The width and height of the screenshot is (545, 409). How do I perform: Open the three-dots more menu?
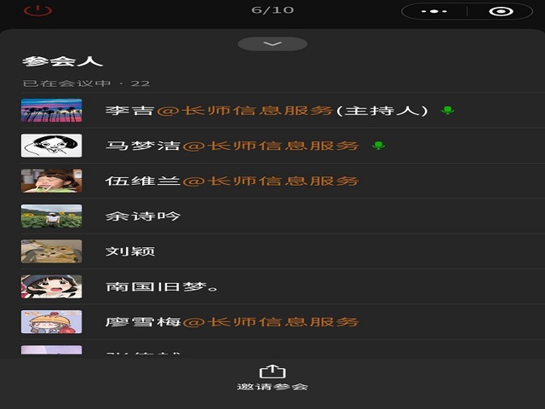(433, 11)
